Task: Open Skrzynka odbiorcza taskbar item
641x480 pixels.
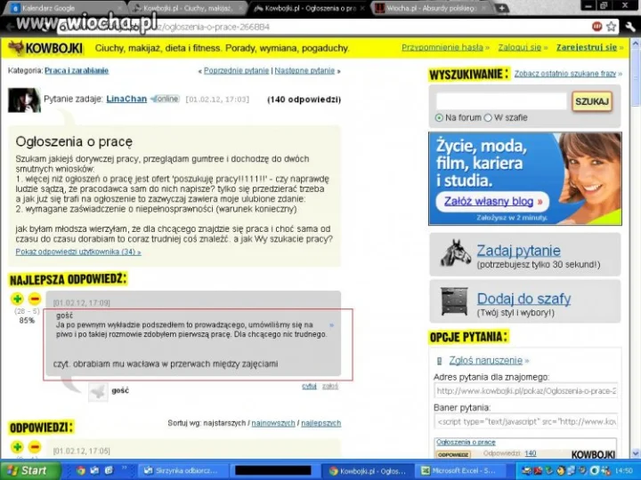Action: tap(183, 470)
